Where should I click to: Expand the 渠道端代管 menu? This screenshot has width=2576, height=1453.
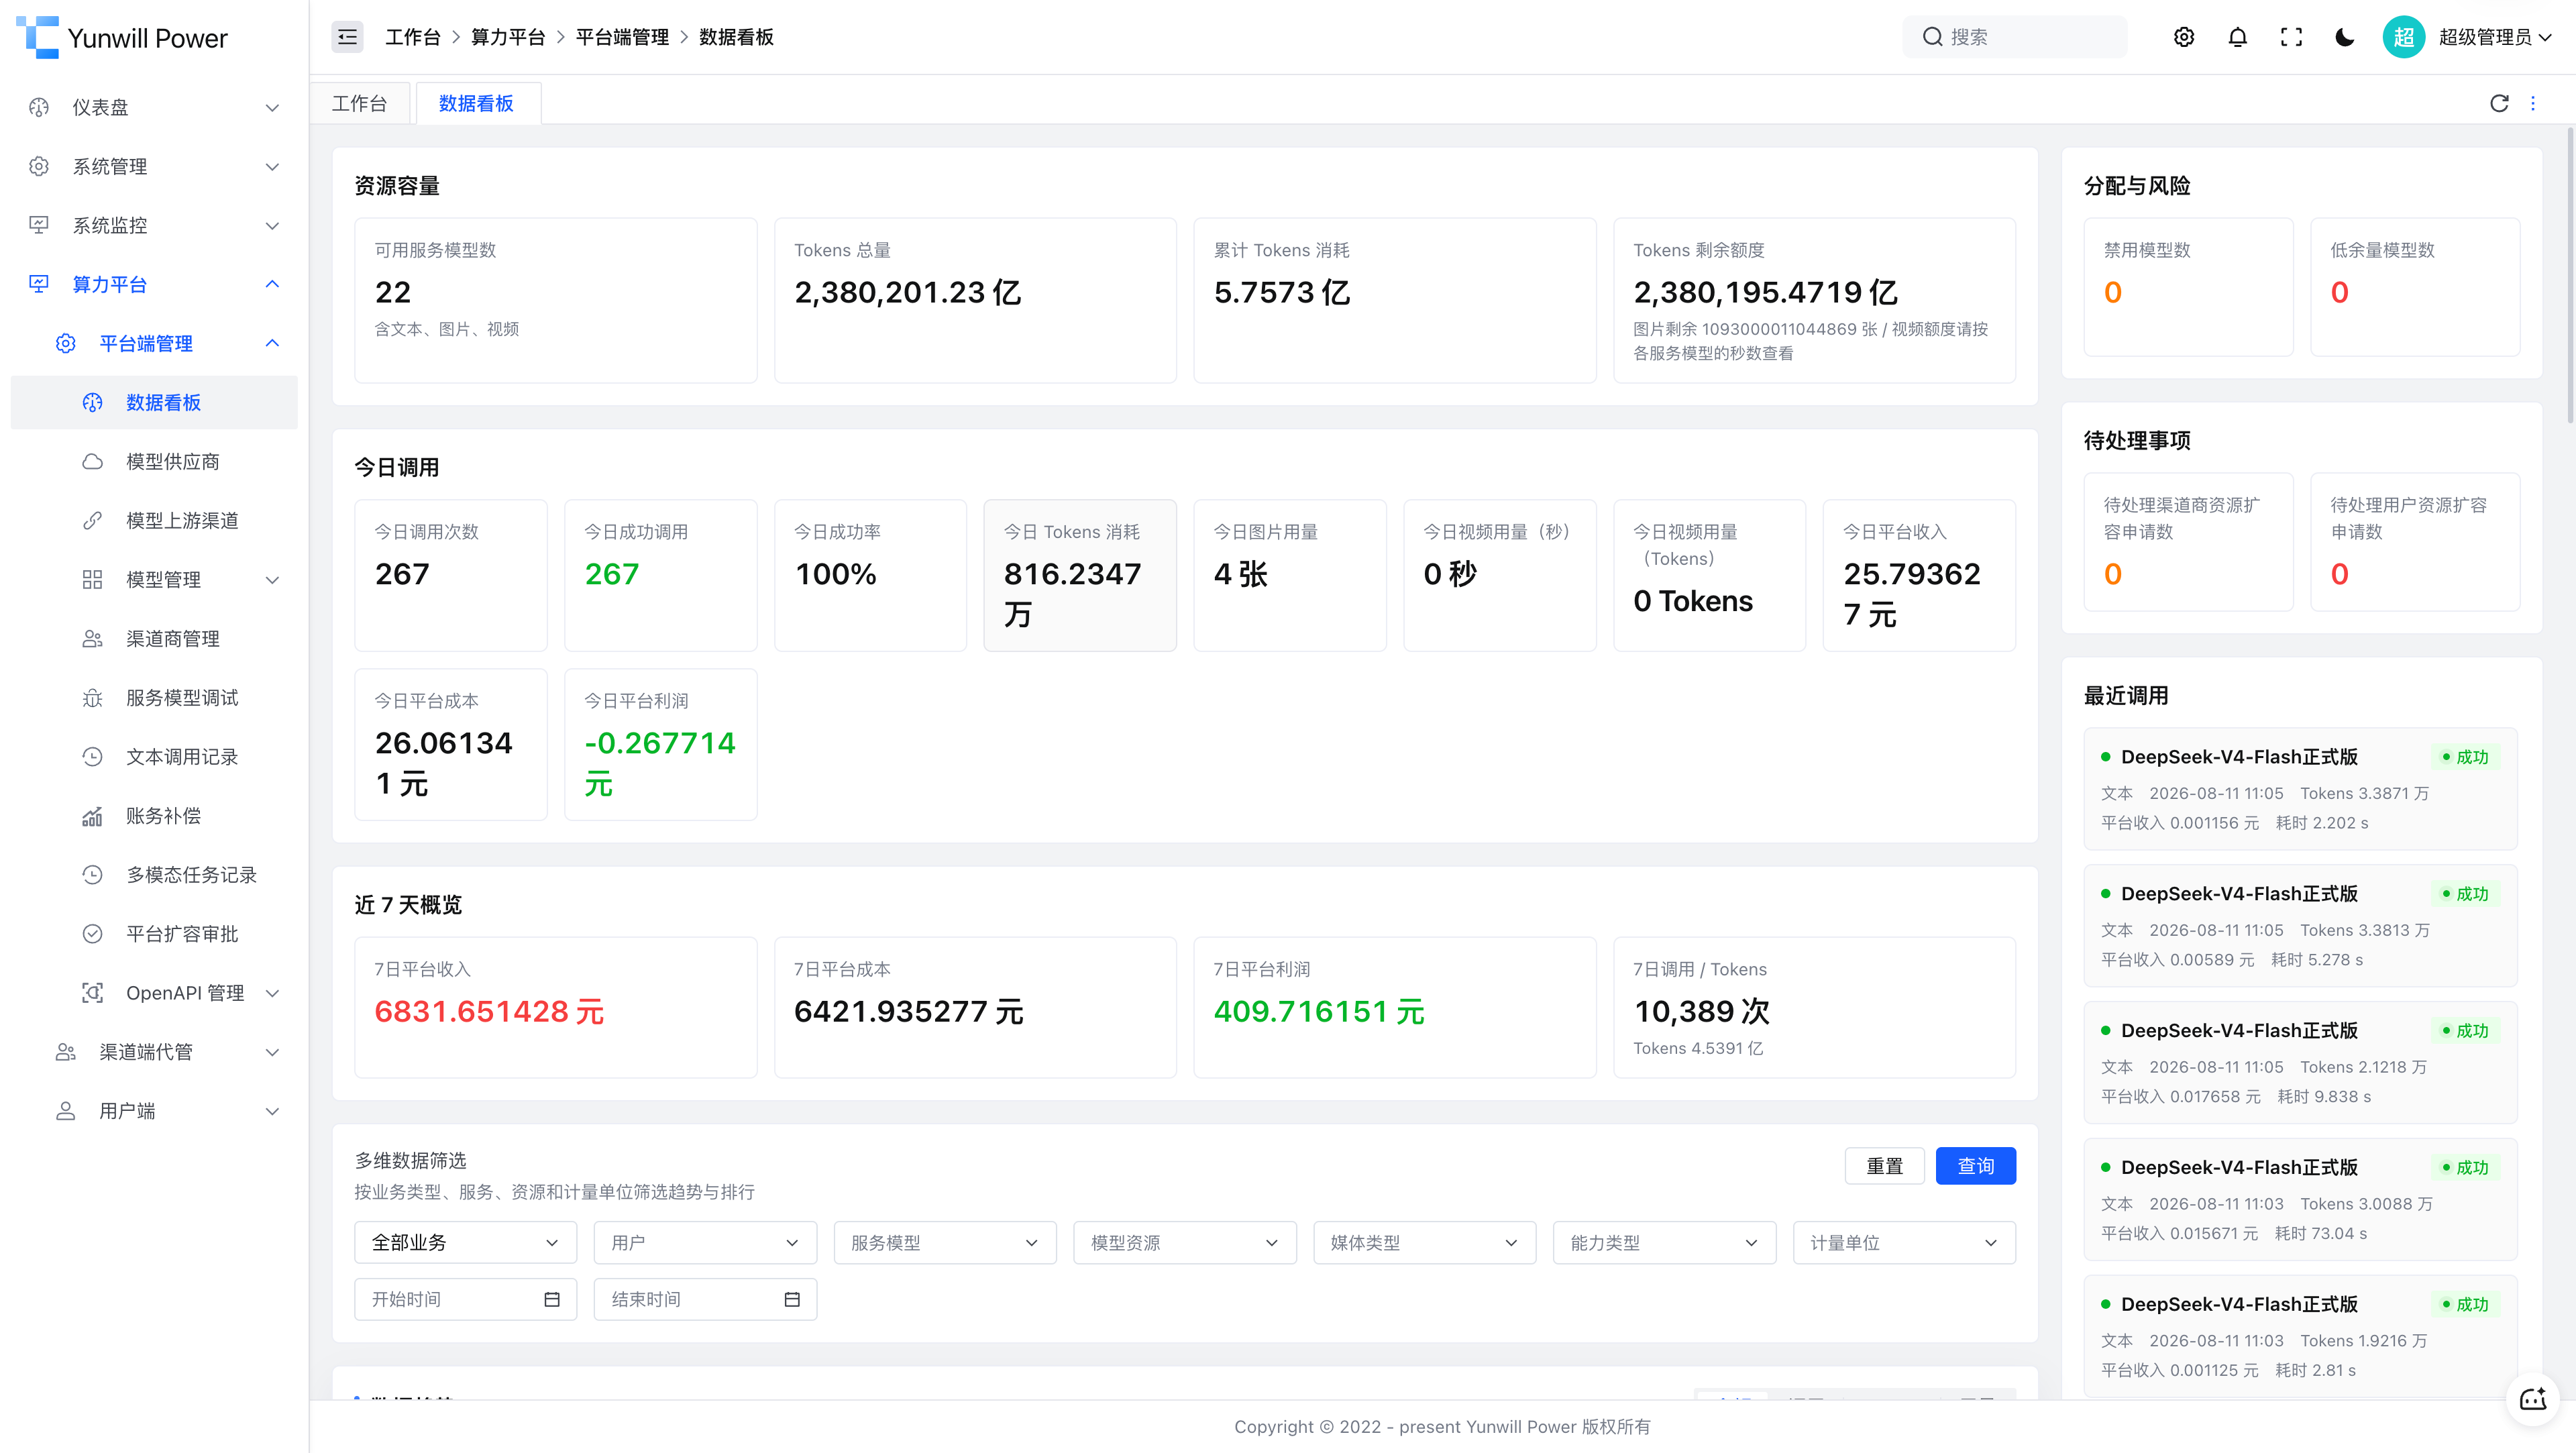tap(154, 1051)
